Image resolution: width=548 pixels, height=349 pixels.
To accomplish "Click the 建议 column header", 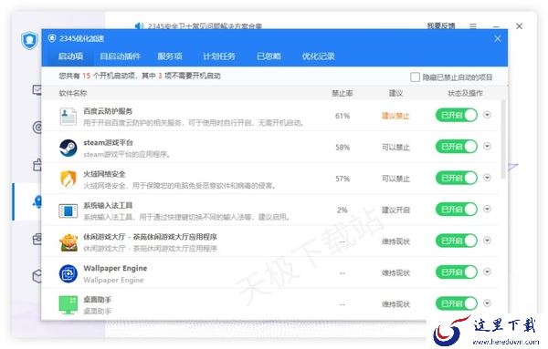I will tap(396, 93).
